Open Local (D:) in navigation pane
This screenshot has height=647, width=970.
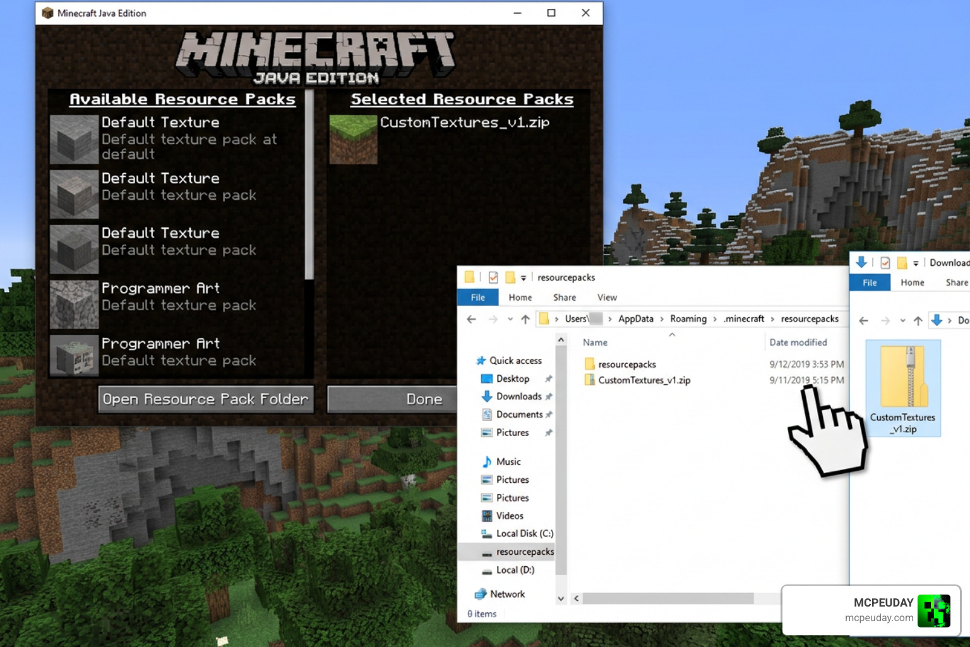click(515, 570)
